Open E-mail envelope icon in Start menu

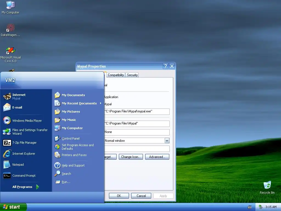[7, 107]
